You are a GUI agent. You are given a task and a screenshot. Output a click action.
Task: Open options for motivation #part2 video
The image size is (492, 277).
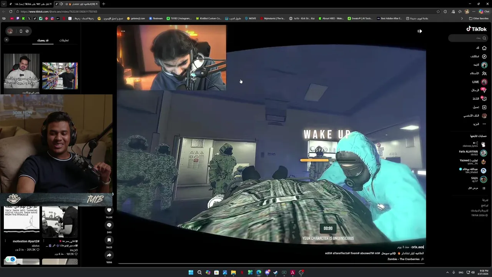click(5, 241)
